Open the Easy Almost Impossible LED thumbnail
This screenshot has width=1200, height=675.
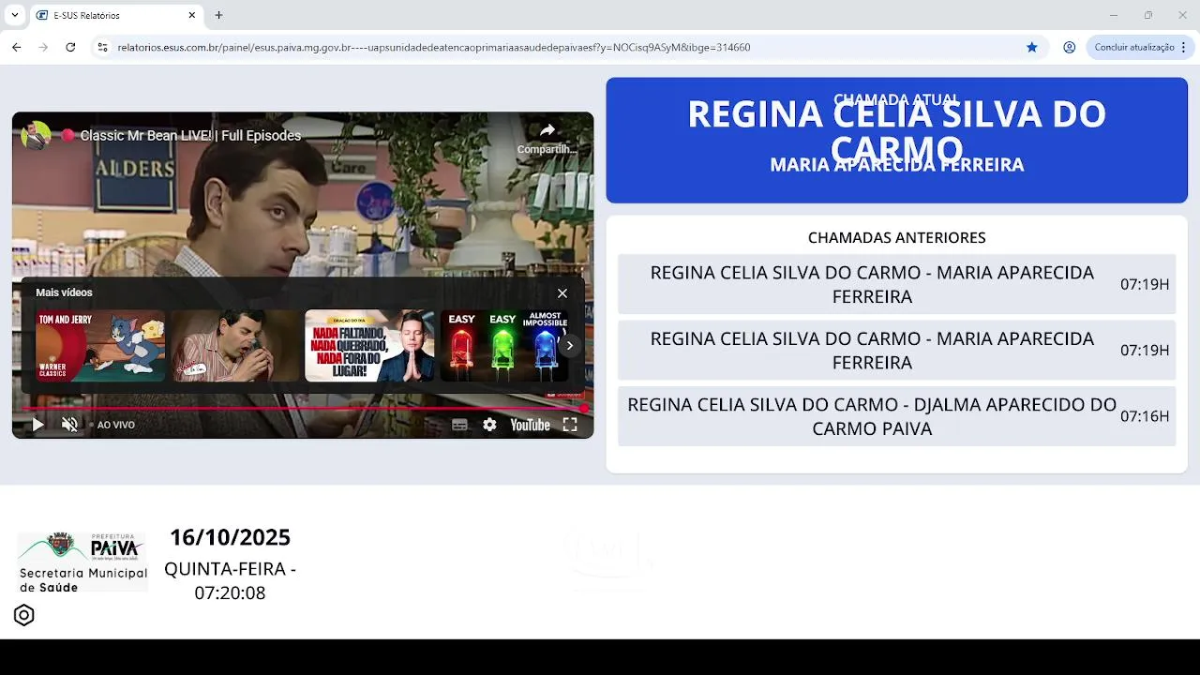(x=503, y=346)
